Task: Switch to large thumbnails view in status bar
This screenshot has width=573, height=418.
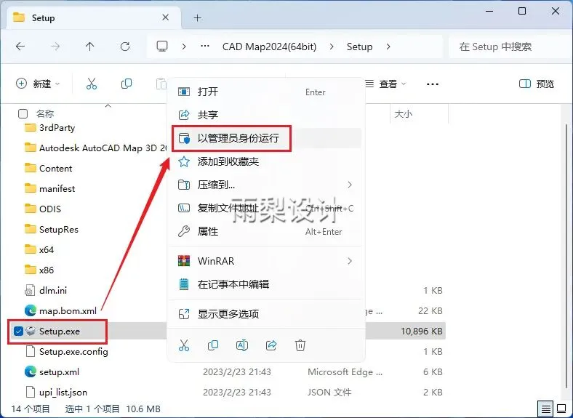Action: tap(561, 409)
